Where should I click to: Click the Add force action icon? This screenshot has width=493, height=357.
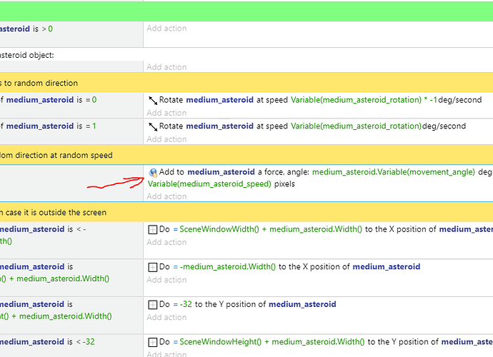(153, 172)
